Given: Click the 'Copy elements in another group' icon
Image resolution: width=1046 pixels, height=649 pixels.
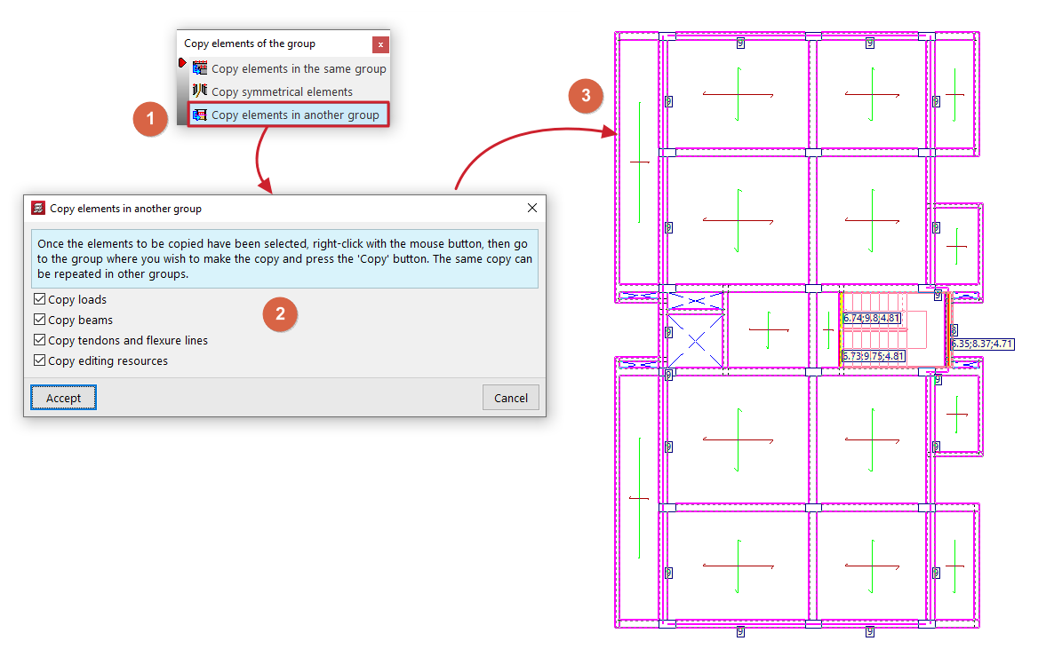Looking at the screenshot, I should 199,115.
